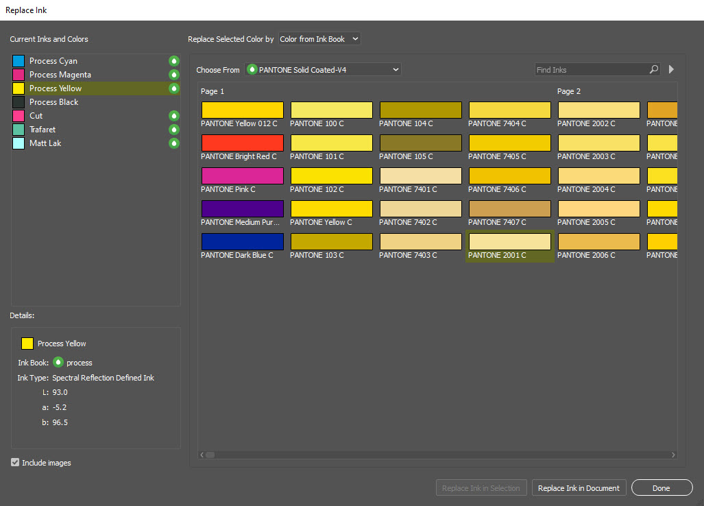This screenshot has width=704, height=506.
Task: Select the Process Yellow ink row
Action: pos(96,88)
